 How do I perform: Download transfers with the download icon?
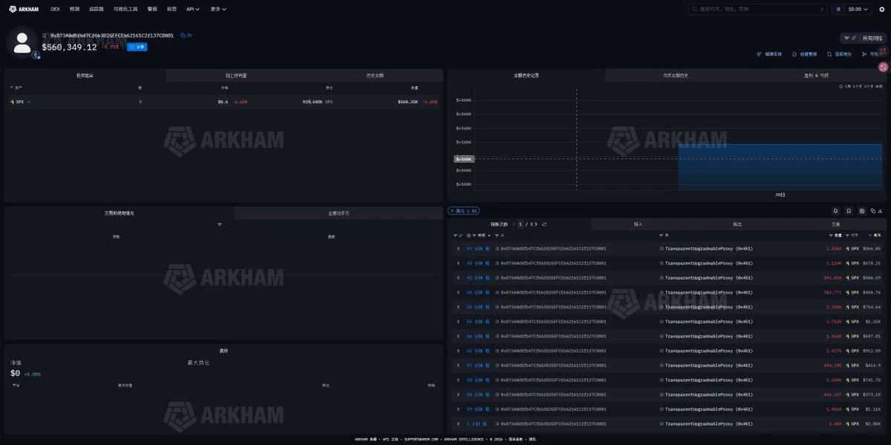pos(881,211)
